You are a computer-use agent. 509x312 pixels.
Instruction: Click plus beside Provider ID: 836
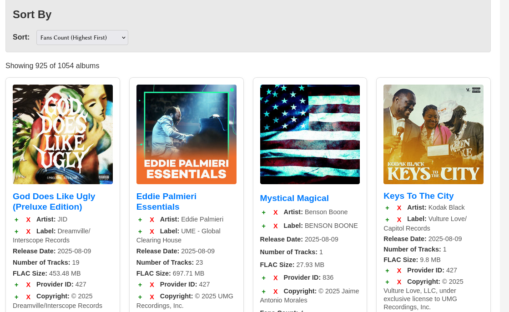pos(263,278)
